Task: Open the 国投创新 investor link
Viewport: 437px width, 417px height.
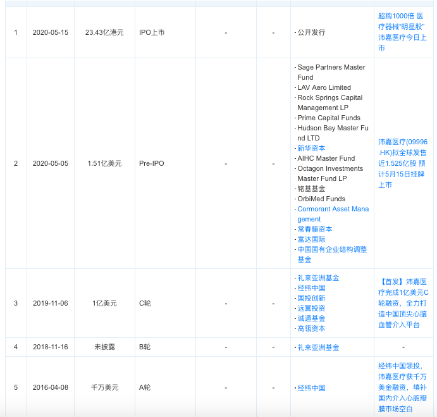Action: pyautogui.click(x=311, y=298)
